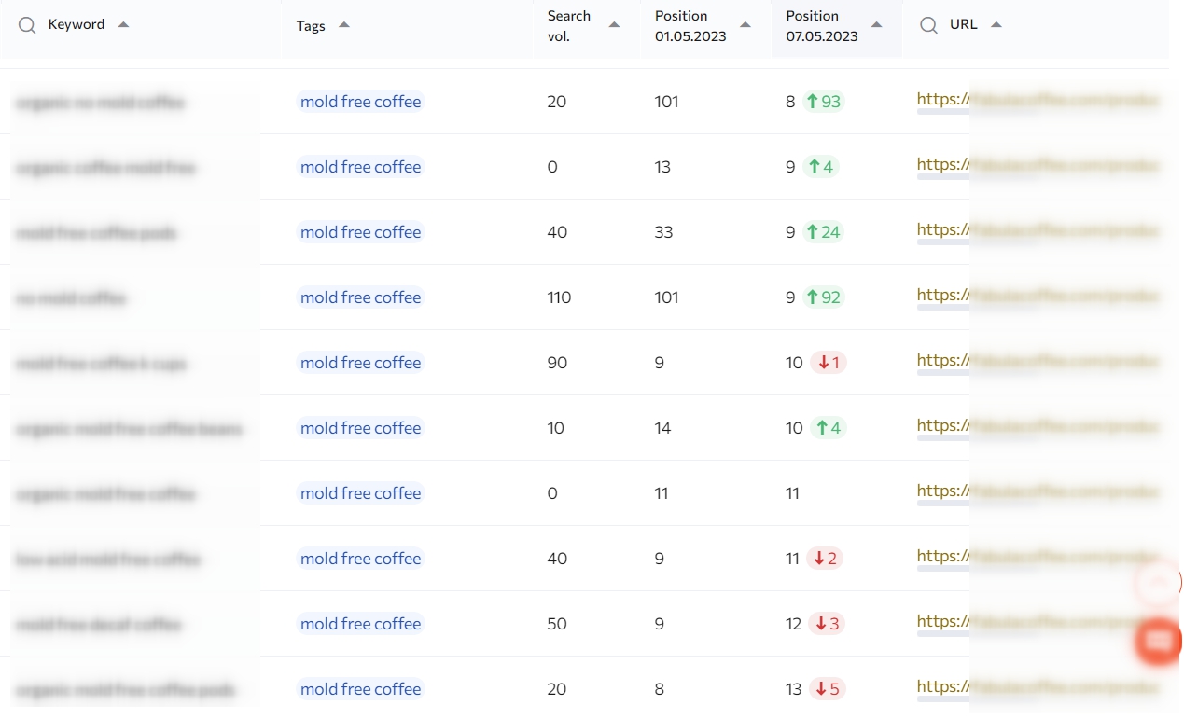Viewport: 1184px width, 719px height.
Task: Sort the Tags column with its arrow
Action: tap(344, 25)
